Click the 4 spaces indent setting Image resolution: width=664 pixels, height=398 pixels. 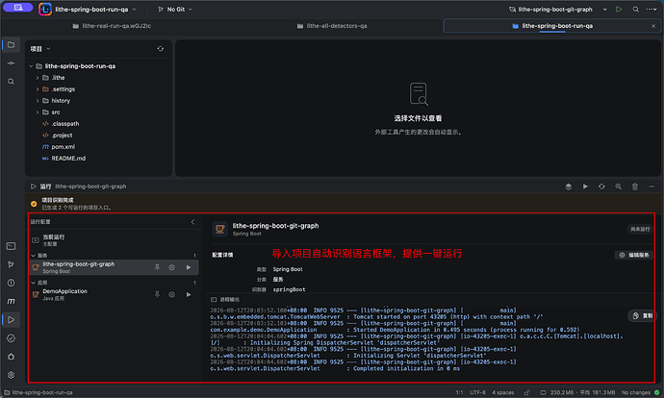pyautogui.click(x=502, y=392)
